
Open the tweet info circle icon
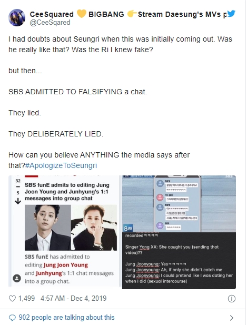231,299
